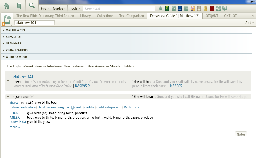
Task: Open the Add sections dropdown
Action: [x=250, y=23]
